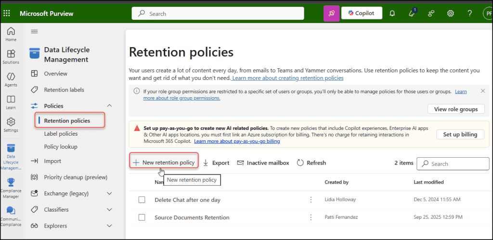Open more actions for Source Documents Retention
Image resolution: width=493 pixels, height=240 pixels.
coord(311,217)
